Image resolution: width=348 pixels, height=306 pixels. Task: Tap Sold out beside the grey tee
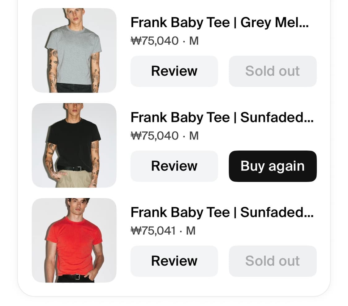click(273, 71)
